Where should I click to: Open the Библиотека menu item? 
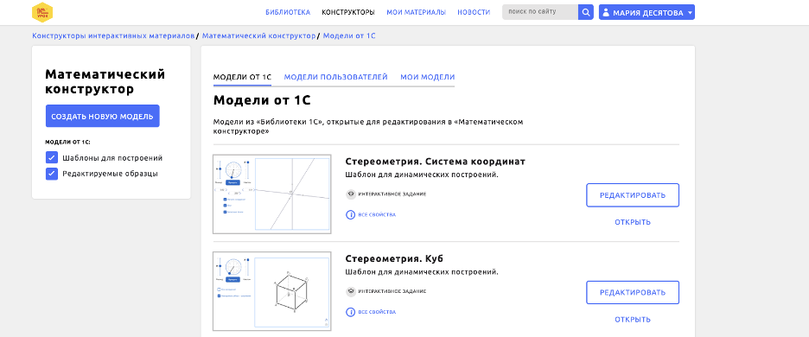coord(288,12)
